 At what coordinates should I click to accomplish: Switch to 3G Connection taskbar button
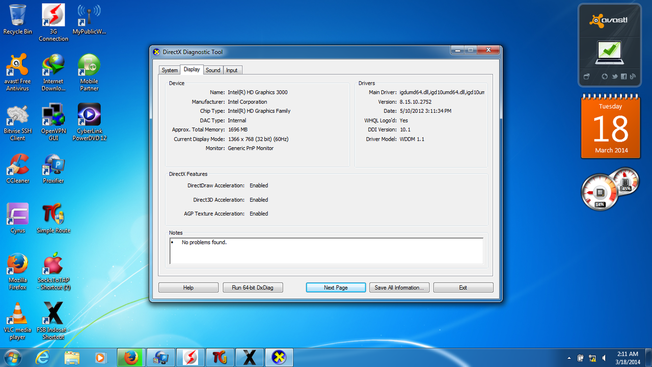pyautogui.click(x=191, y=357)
